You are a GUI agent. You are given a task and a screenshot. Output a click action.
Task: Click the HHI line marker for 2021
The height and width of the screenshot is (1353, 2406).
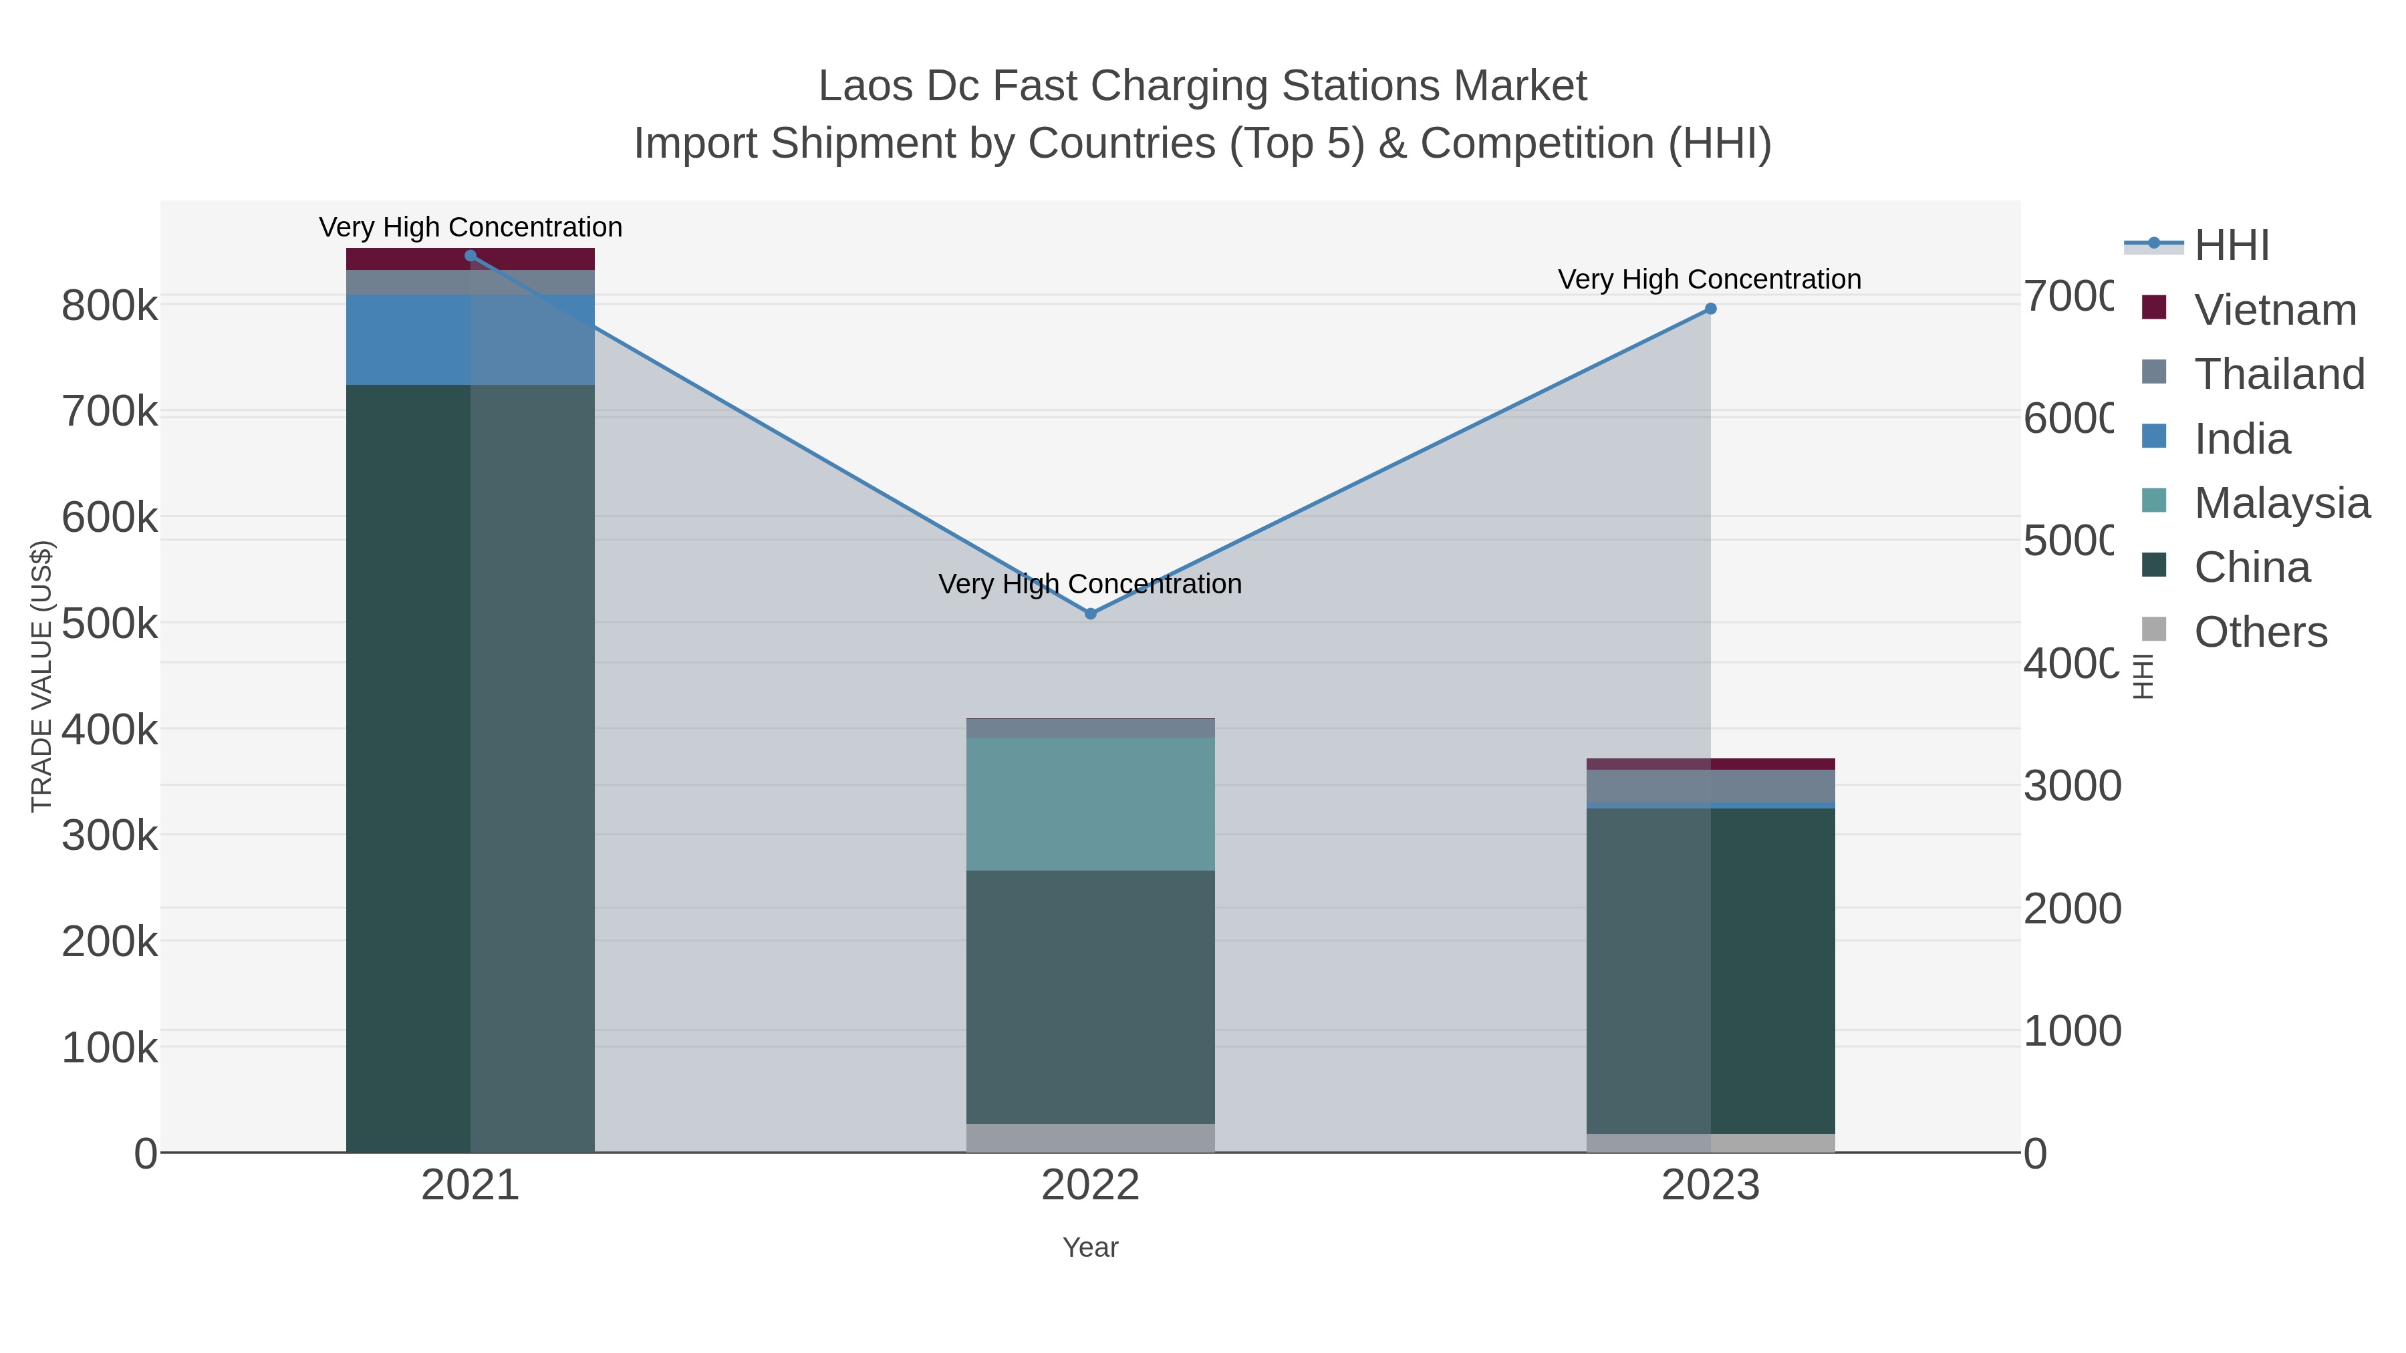click(x=471, y=256)
